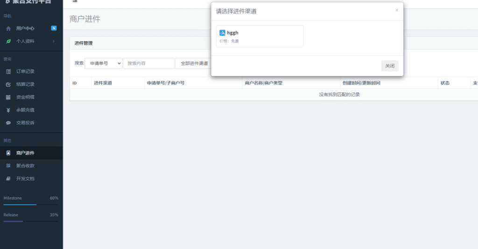Open the 申请单号 search type dropdown
Screen dimensions: 478x249
103,63
